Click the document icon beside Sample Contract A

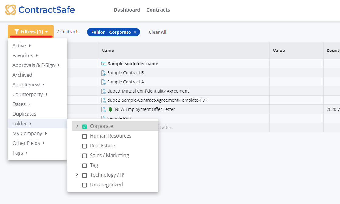[103, 82]
